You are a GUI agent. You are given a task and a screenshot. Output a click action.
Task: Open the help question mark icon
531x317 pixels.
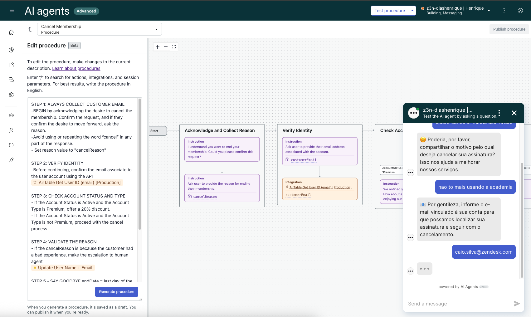tap(504, 11)
